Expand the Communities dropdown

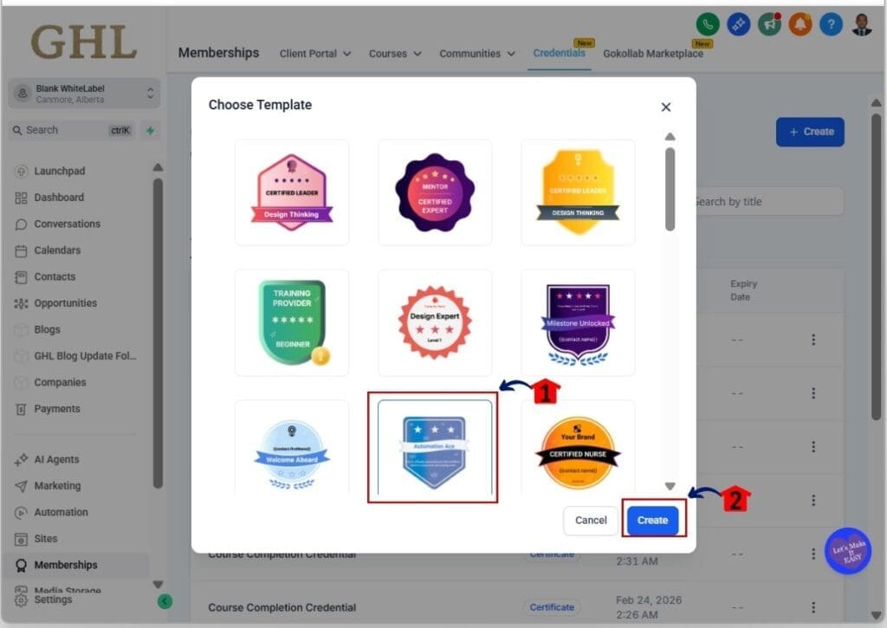[476, 53]
